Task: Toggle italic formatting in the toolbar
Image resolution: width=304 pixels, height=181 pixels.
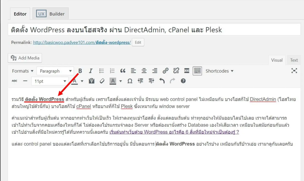Action: [91, 71]
